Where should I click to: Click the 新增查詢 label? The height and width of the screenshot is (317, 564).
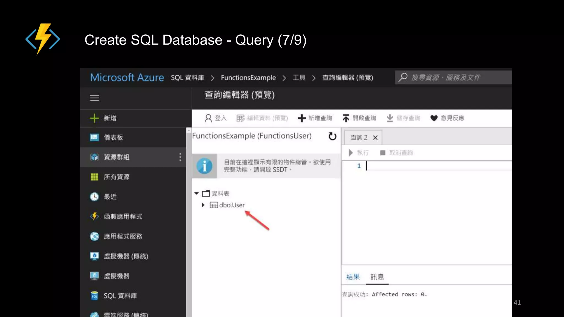(320, 118)
